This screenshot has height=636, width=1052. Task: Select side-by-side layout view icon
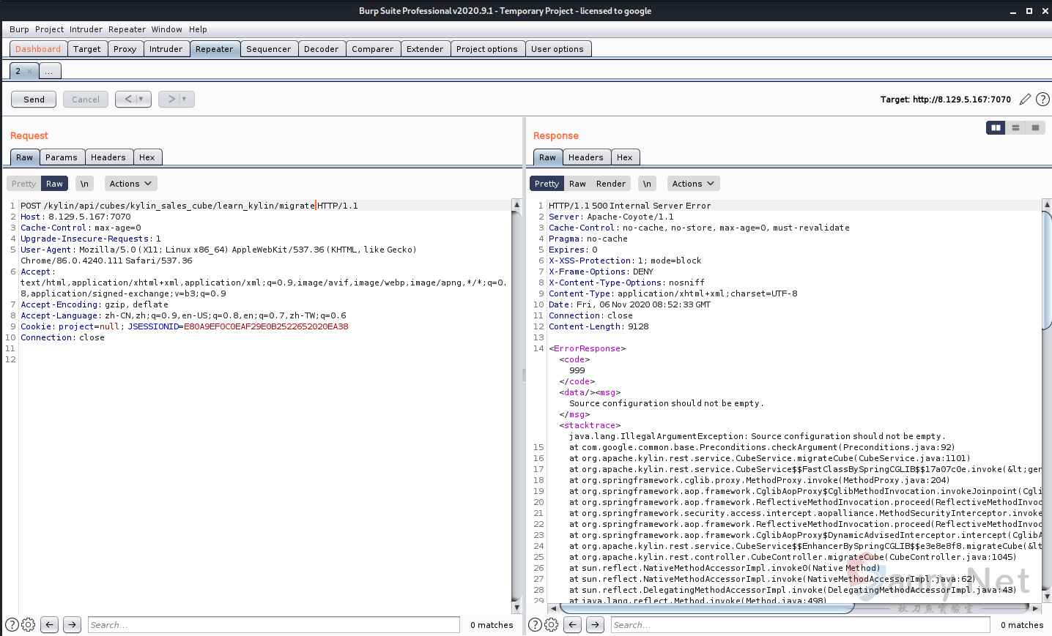point(996,127)
